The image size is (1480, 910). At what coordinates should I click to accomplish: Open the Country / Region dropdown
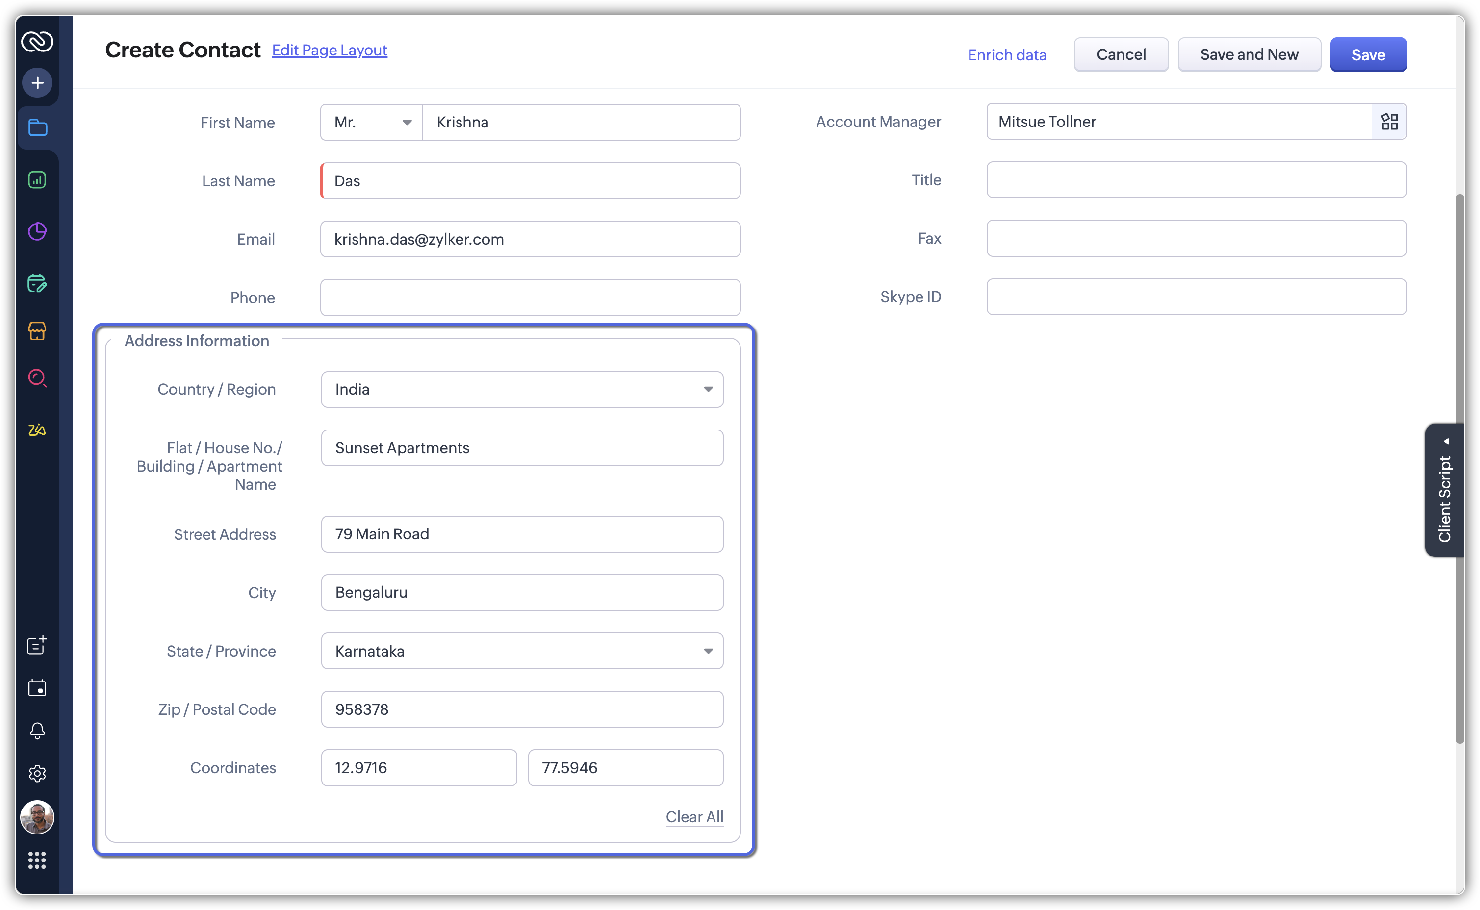(x=522, y=389)
